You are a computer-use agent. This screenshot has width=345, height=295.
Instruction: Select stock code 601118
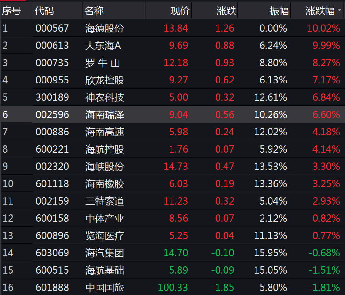point(52,184)
